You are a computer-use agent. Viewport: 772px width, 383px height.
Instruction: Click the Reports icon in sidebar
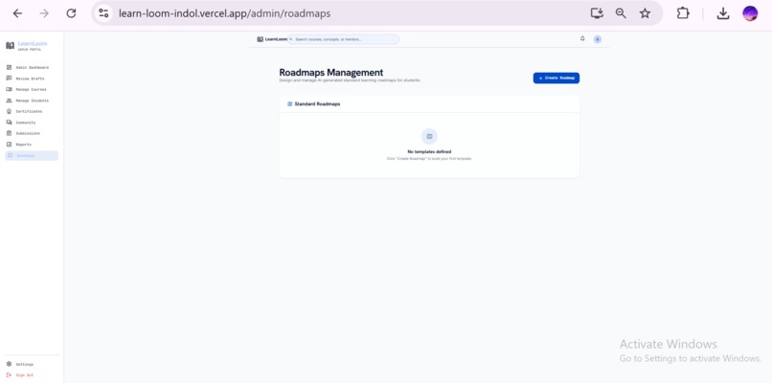click(9, 145)
